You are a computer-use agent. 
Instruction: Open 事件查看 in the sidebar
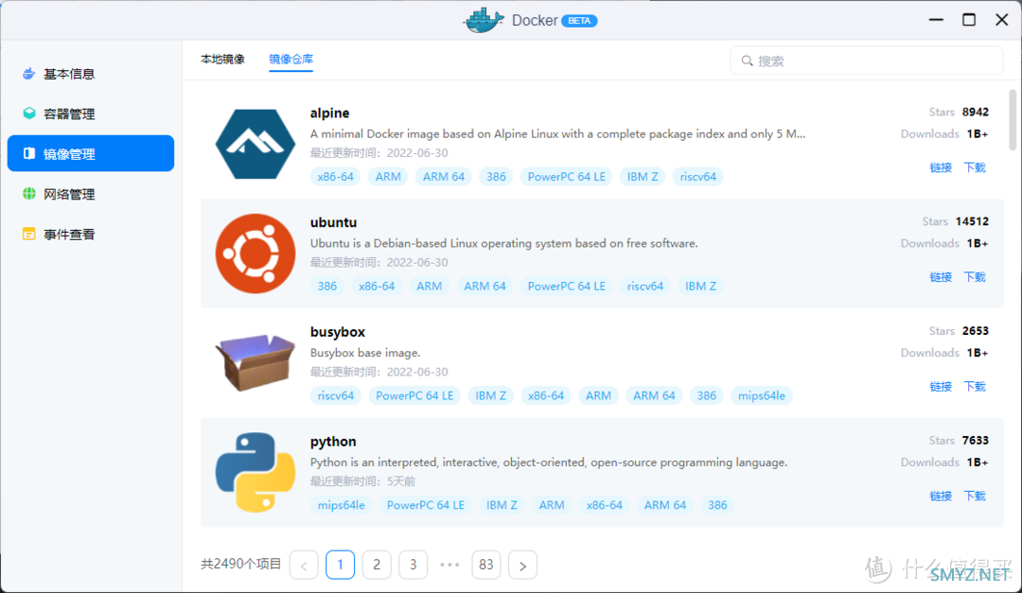91,234
